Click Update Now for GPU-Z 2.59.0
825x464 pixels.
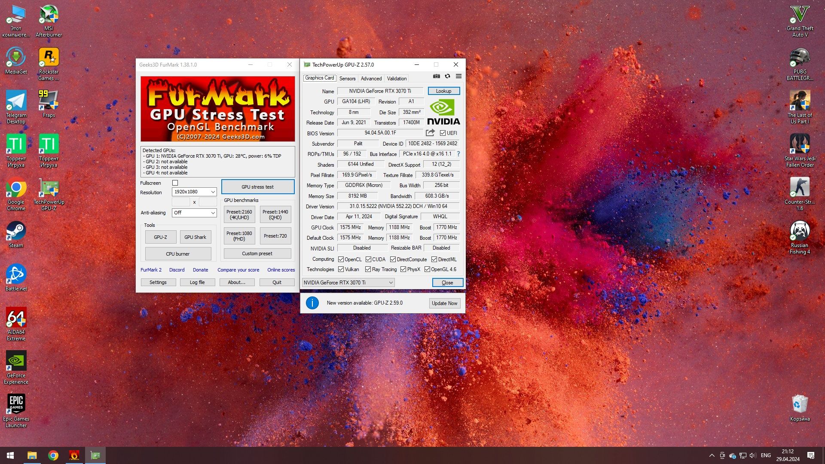click(444, 303)
